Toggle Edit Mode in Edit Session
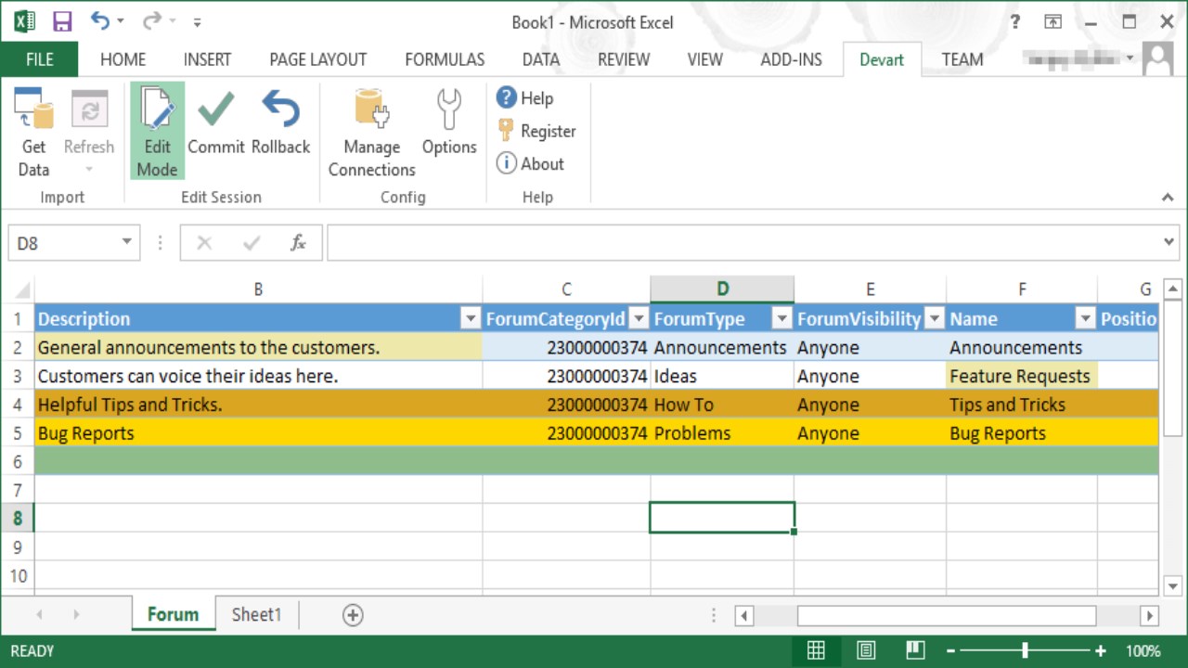This screenshot has width=1188, height=668. pos(157,132)
